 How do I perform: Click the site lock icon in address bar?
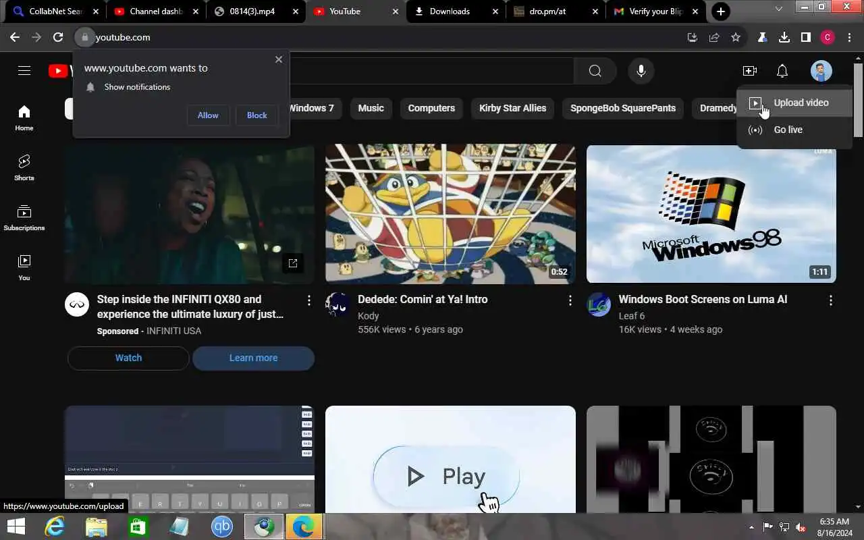tap(85, 37)
